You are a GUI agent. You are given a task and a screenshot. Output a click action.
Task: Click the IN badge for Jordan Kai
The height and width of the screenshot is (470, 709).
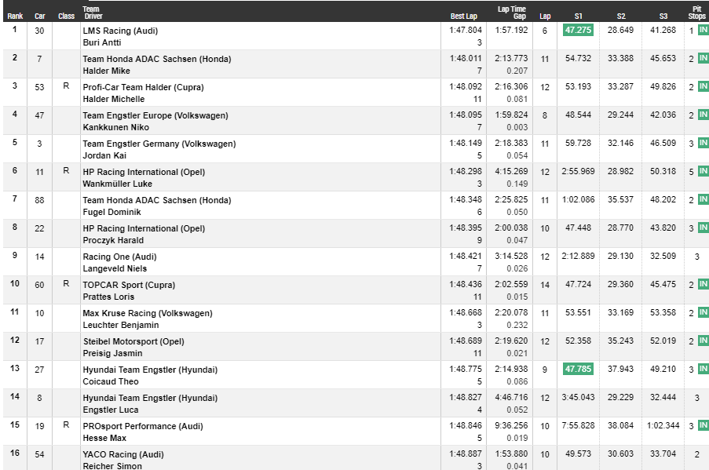point(704,142)
